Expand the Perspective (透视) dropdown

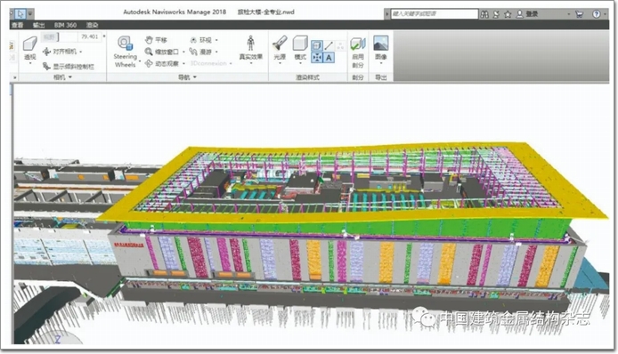click(x=30, y=49)
